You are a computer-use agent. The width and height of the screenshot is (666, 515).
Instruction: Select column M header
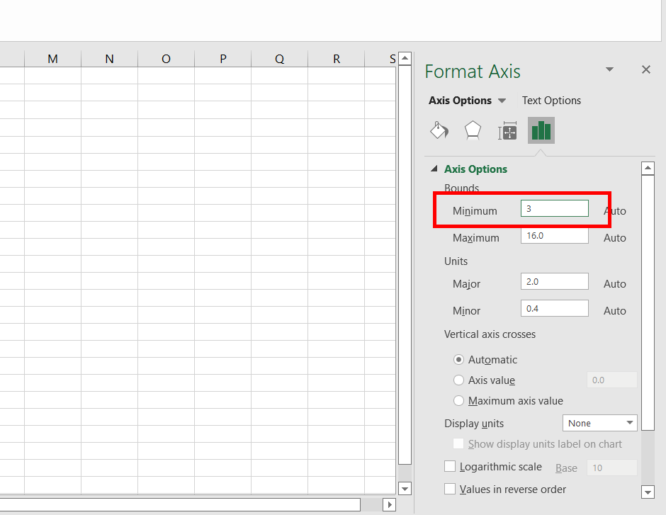point(52,59)
